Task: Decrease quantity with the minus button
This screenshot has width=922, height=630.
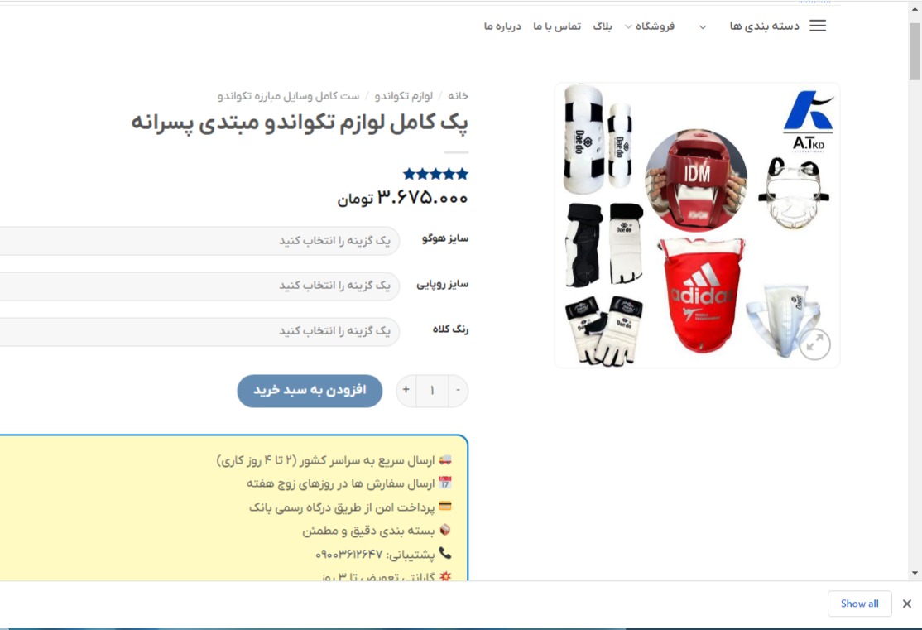Action: coord(458,390)
